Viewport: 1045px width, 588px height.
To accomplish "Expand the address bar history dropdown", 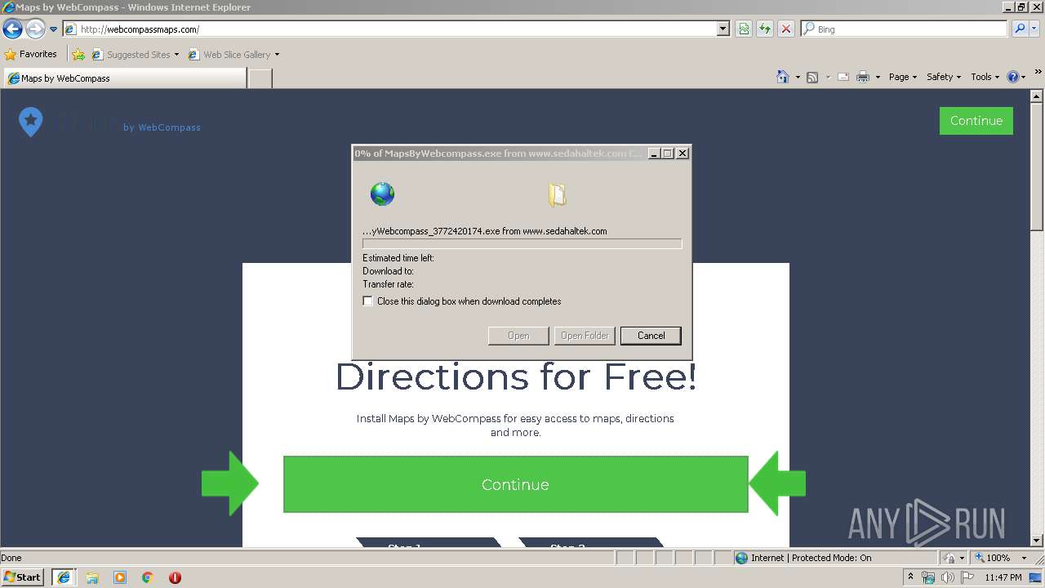I will tap(723, 29).
